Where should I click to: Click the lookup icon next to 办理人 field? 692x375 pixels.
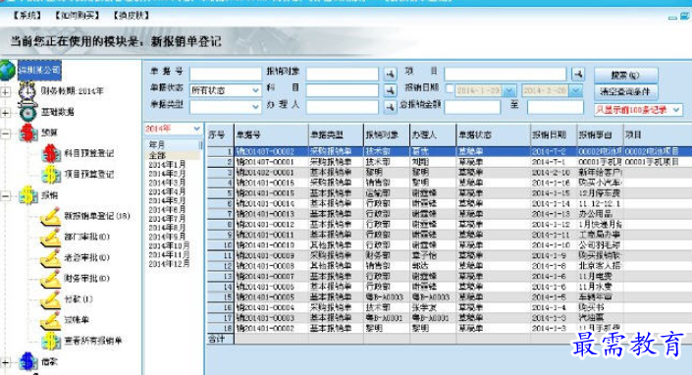pyautogui.click(x=390, y=107)
